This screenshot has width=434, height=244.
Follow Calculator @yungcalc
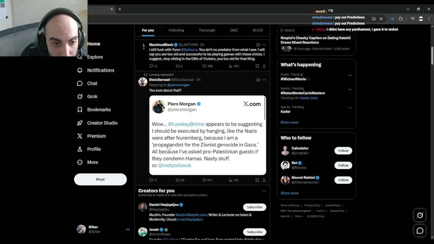point(343,150)
